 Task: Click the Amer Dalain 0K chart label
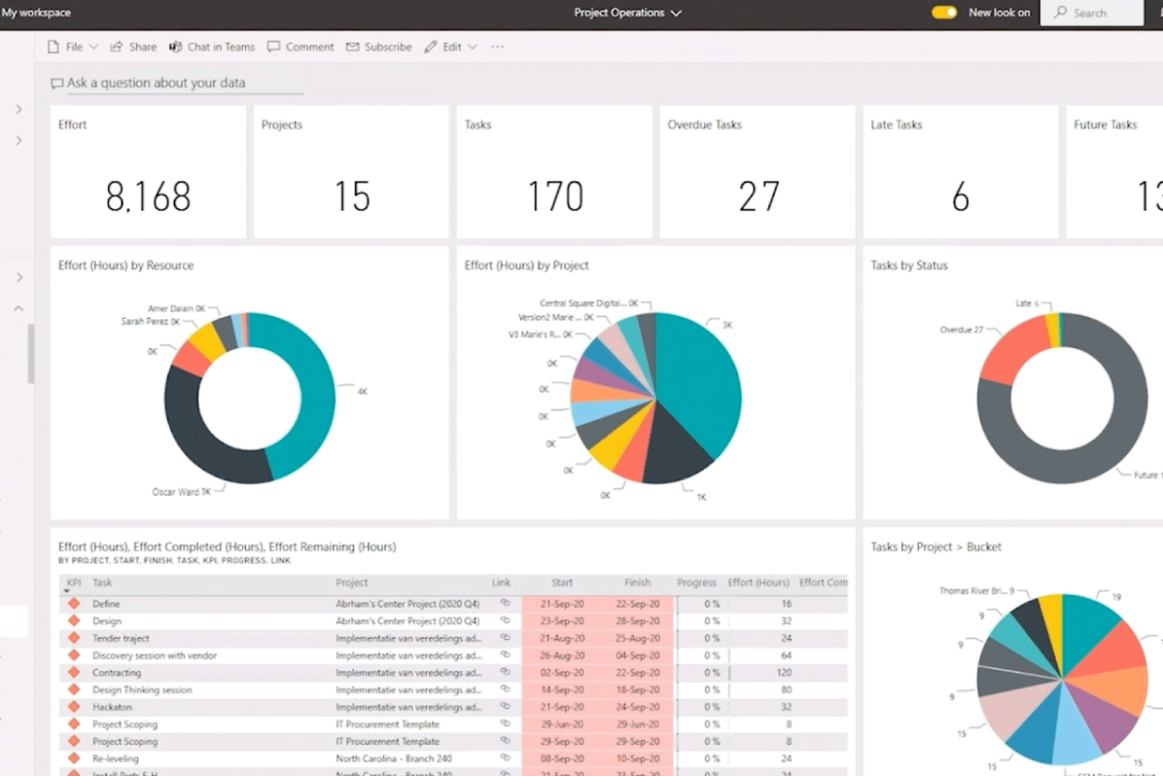(176, 309)
